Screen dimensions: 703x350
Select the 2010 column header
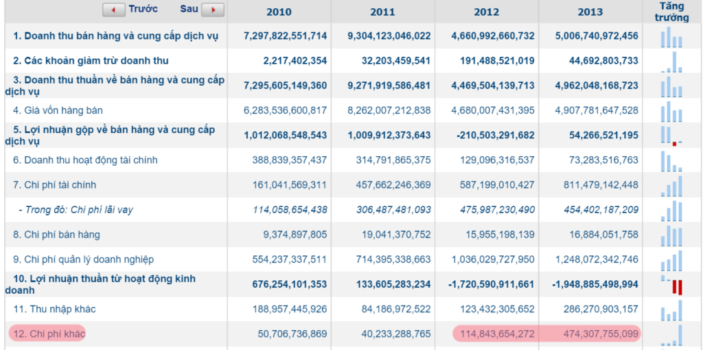(279, 12)
